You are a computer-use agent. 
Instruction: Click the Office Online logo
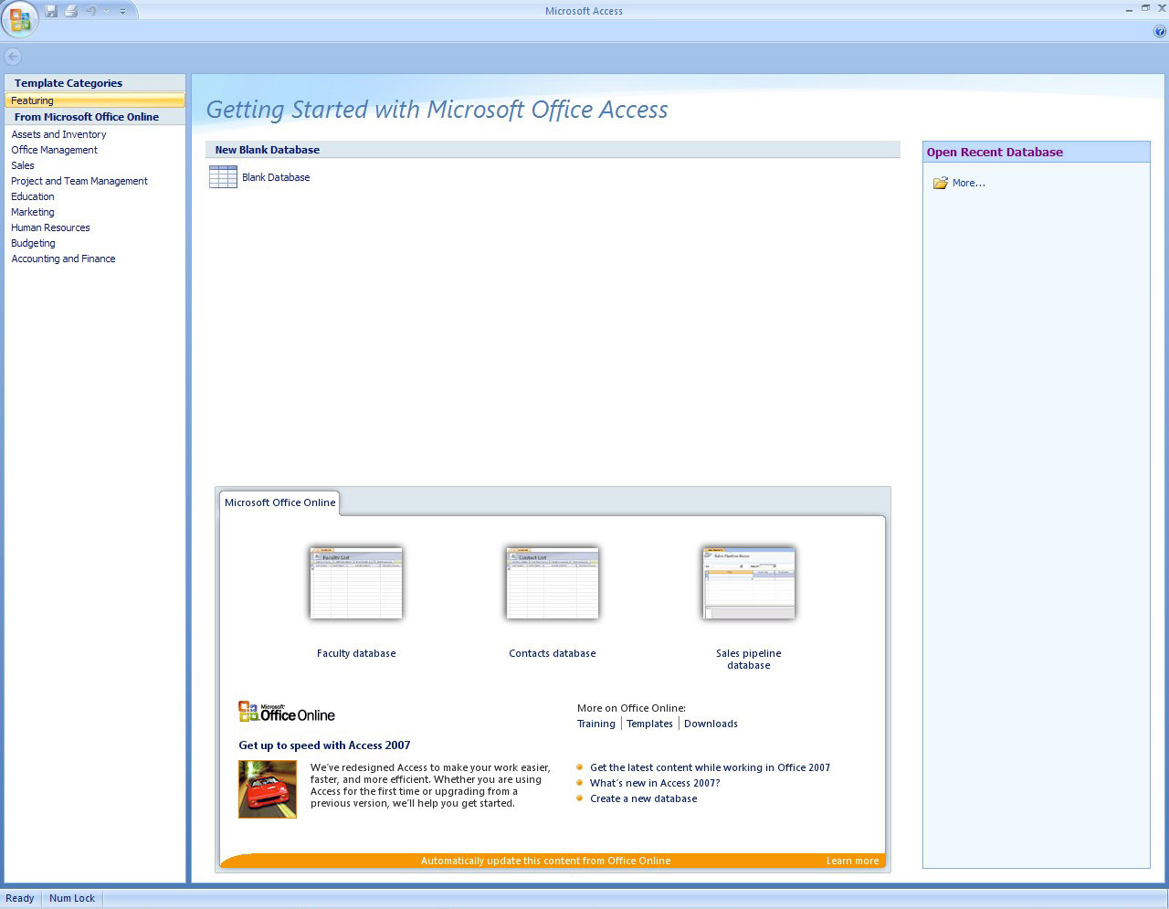(x=287, y=713)
